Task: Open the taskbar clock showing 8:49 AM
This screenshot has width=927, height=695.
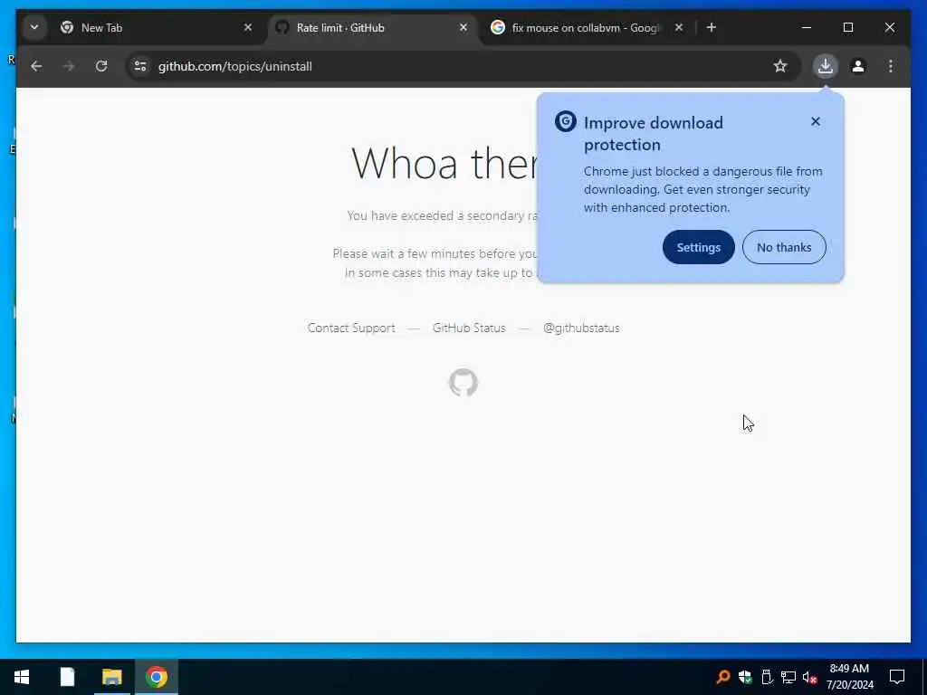Action: 849,677
